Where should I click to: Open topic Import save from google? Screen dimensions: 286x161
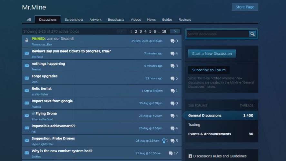(52, 101)
